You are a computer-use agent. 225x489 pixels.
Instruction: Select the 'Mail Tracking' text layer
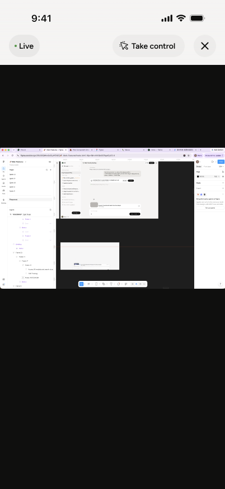(x=33, y=273)
